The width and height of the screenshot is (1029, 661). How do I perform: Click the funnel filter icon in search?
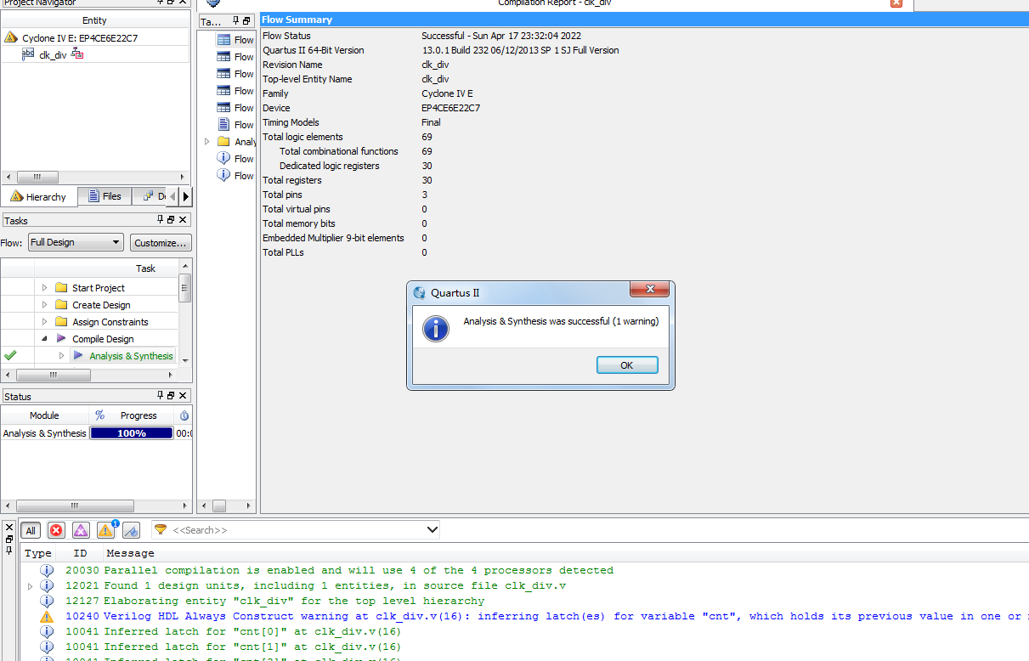click(x=161, y=530)
